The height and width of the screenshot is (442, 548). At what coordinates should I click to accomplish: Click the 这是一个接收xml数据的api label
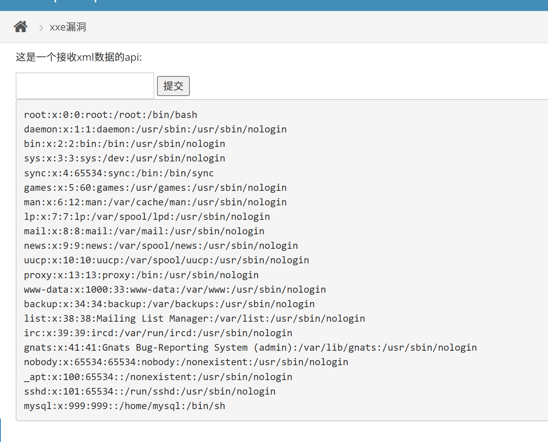[79, 57]
